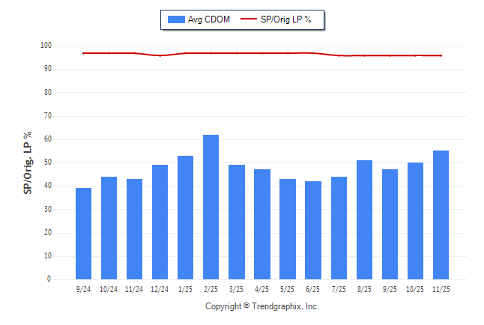Click the blue Avg CDOM legend swatch
484x325 pixels.
[x=177, y=19]
